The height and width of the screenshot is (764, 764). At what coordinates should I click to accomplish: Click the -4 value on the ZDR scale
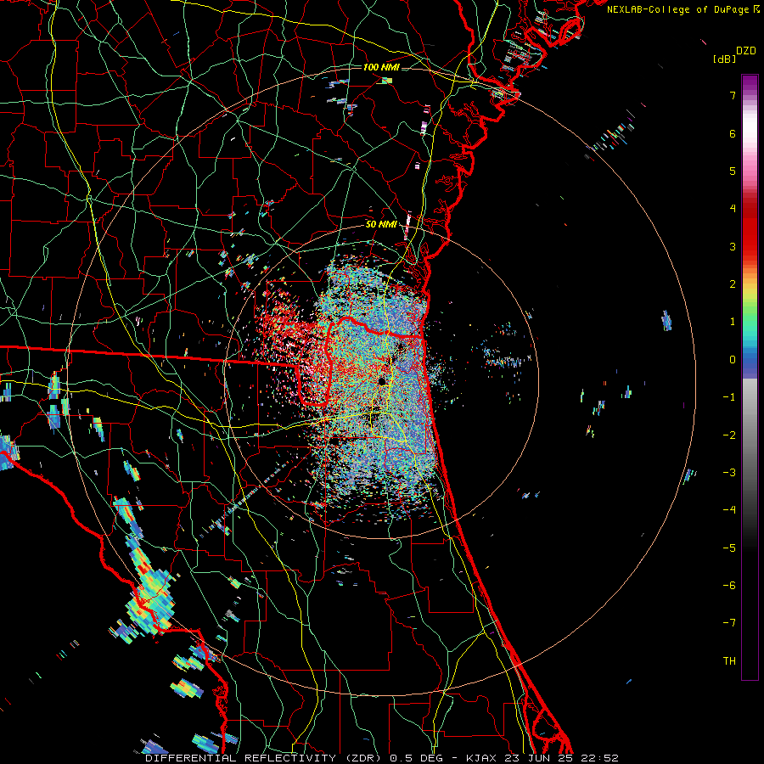point(729,509)
